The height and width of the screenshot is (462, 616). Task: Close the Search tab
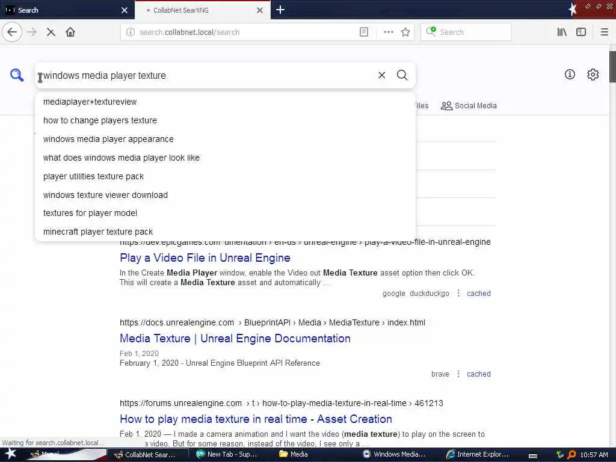[x=125, y=10]
